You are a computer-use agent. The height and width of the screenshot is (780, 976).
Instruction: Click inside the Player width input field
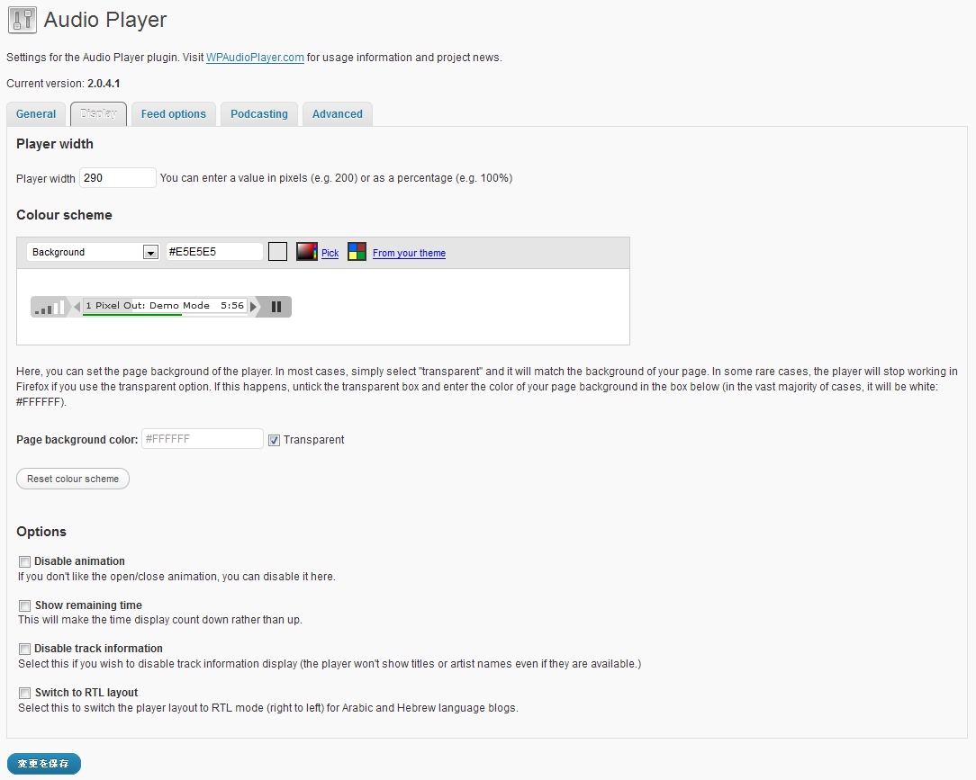(x=117, y=177)
